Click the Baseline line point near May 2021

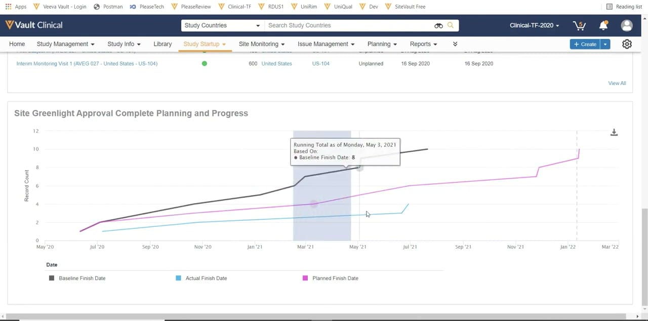coord(359,168)
